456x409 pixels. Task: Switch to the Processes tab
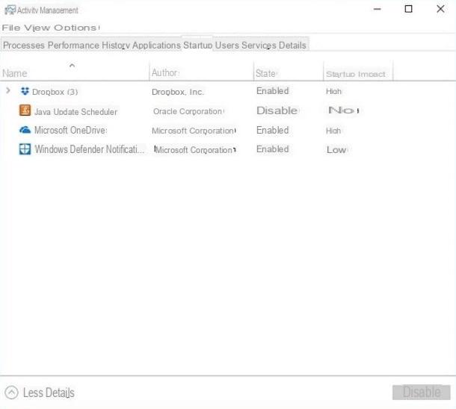tap(24, 46)
